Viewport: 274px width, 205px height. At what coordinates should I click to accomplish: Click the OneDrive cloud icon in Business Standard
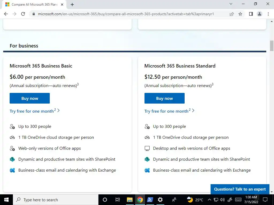point(147,137)
